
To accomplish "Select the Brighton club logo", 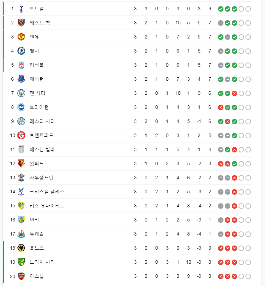I will coord(21,107).
